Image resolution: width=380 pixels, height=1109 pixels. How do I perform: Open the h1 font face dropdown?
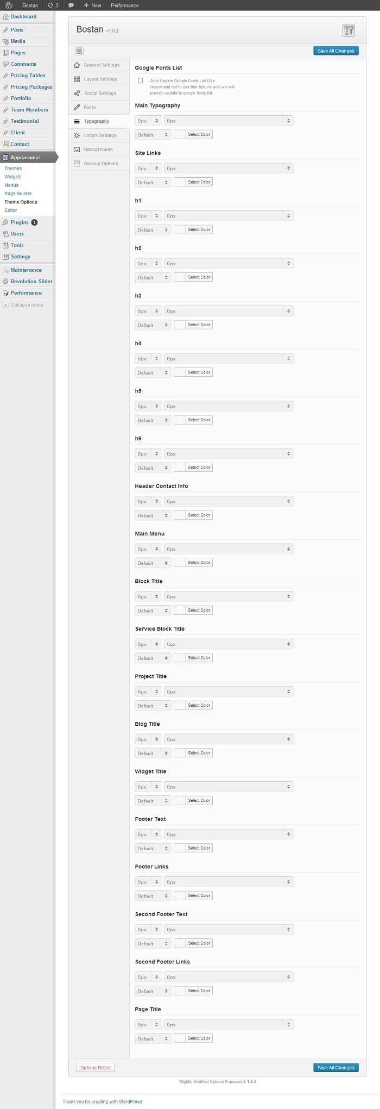coord(229,216)
